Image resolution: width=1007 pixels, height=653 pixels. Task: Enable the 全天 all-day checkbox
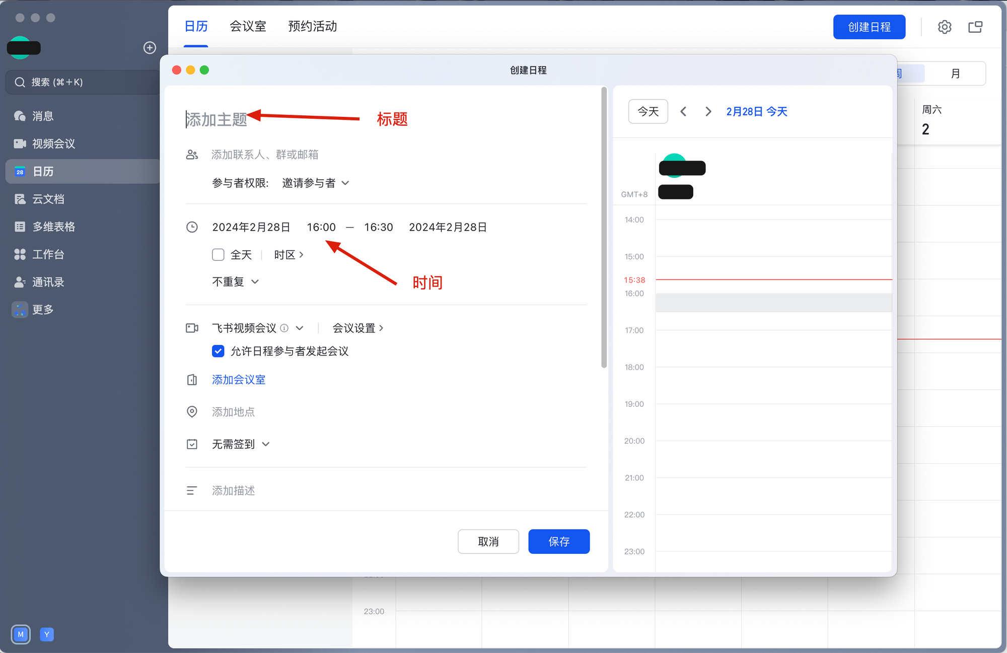tap(218, 255)
